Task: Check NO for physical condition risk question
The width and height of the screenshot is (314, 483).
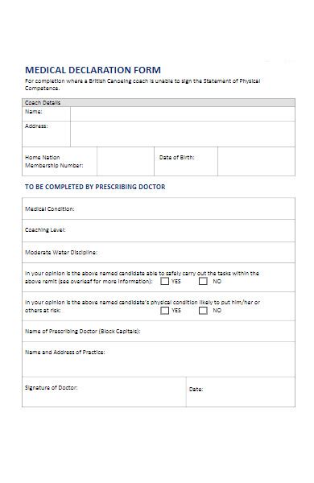Action: click(203, 310)
